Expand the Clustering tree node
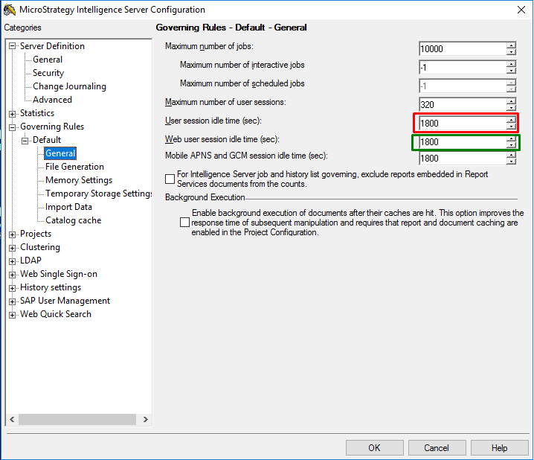This screenshot has height=460, width=534. pos(12,248)
